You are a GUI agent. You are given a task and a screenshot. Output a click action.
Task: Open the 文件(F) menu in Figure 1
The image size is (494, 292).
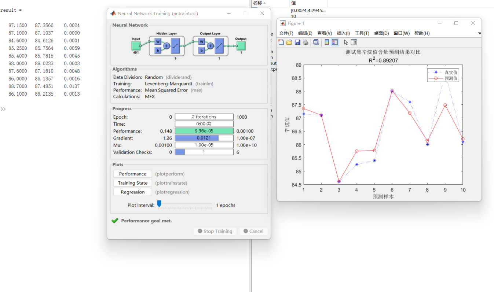(286, 33)
